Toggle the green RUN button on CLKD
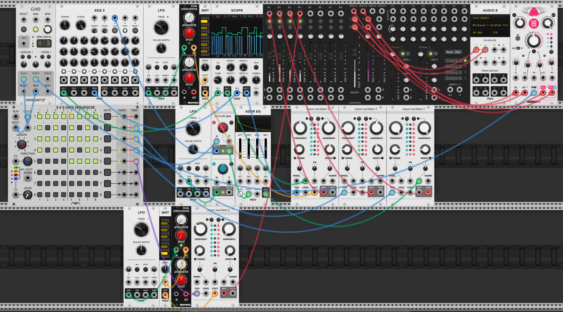Viewport: 563px width, 312px height. click(x=36, y=29)
